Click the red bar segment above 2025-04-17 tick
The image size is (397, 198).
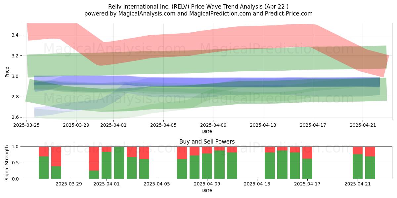click(307, 153)
